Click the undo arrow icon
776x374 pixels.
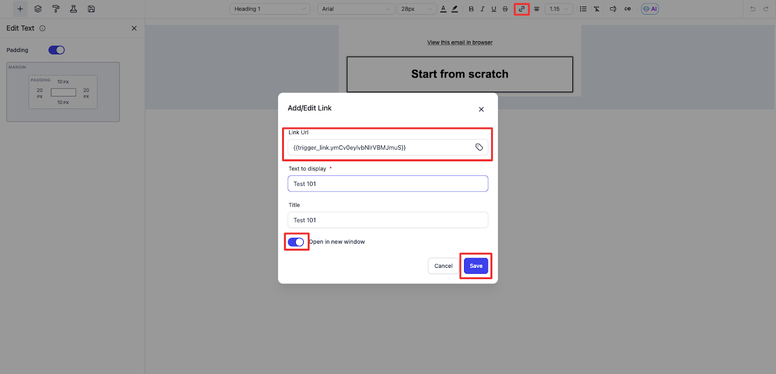point(753,9)
